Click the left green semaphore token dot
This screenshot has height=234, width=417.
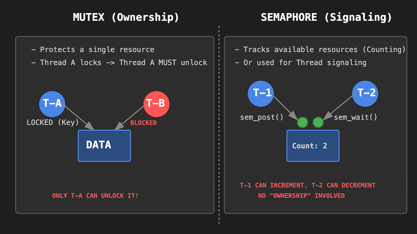click(303, 123)
